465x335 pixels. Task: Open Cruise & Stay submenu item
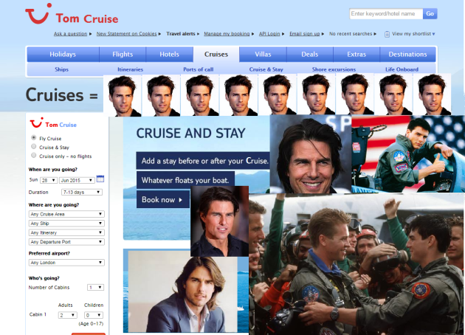point(266,69)
